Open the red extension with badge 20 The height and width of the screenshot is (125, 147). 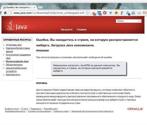click(94, 13)
